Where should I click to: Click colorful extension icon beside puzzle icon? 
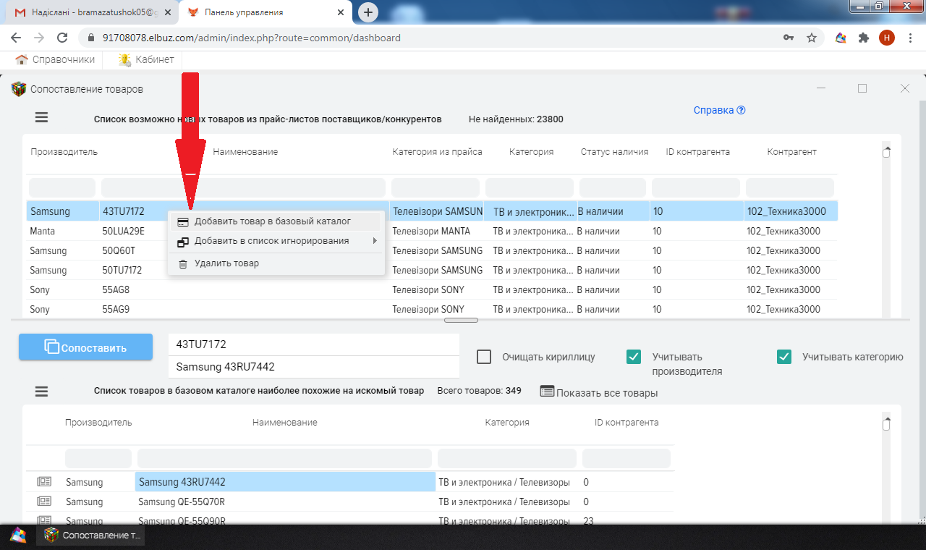click(841, 38)
